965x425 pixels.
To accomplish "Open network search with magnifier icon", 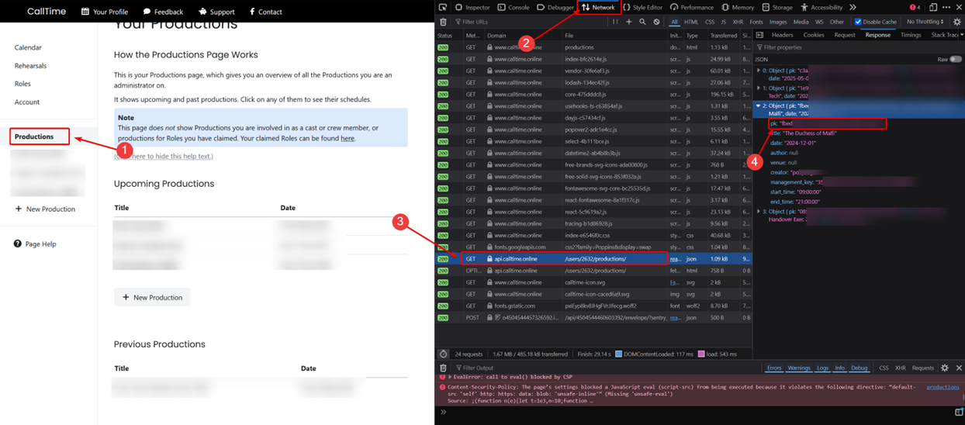I will click(642, 22).
